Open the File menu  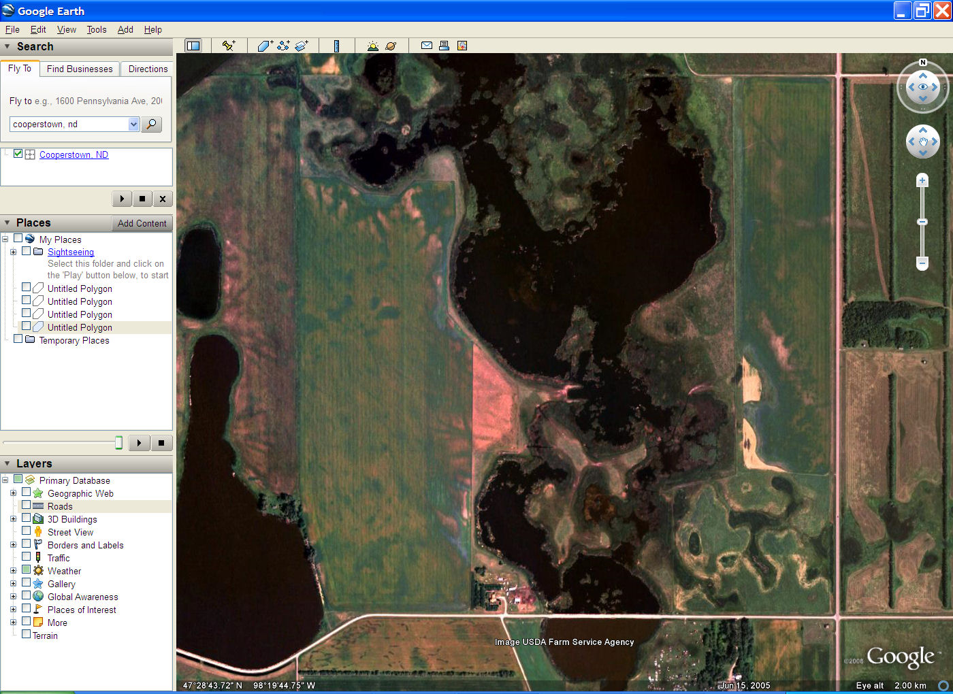point(12,29)
